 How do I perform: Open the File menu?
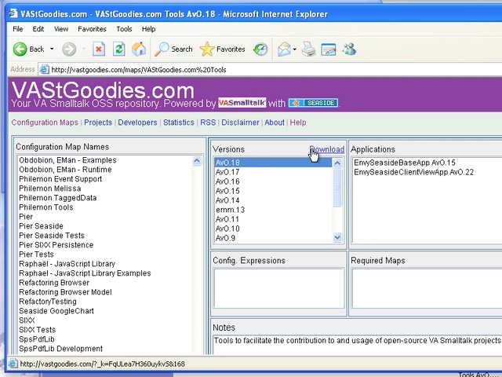pos(17,29)
